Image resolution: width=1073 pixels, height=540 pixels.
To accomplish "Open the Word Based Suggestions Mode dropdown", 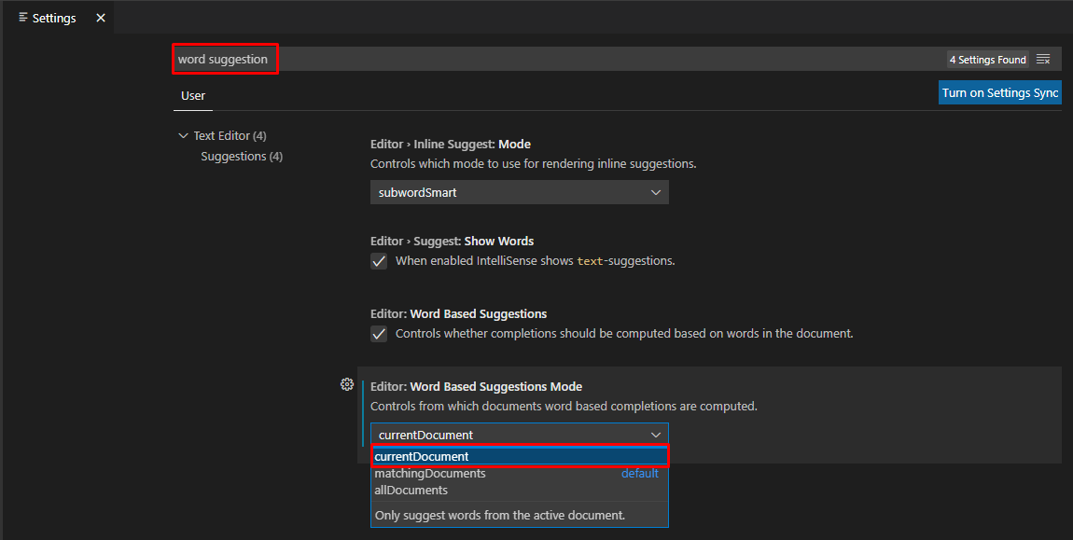I will pos(519,435).
